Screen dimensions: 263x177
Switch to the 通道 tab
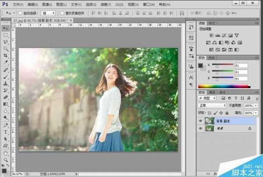point(211,92)
